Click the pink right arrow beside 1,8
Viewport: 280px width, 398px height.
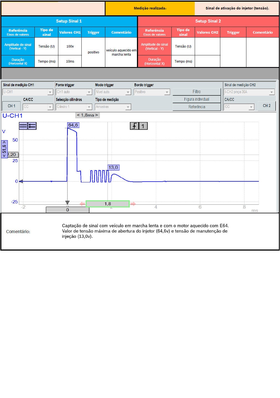[x=133, y=204]
